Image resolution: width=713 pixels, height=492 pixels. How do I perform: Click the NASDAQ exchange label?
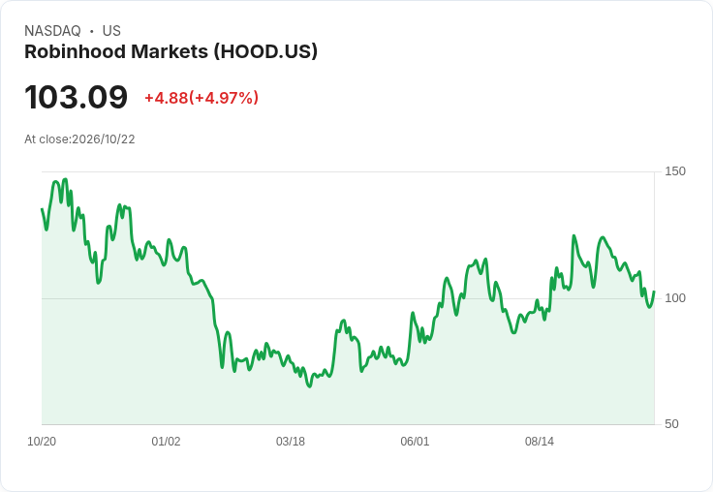[52, 31]
